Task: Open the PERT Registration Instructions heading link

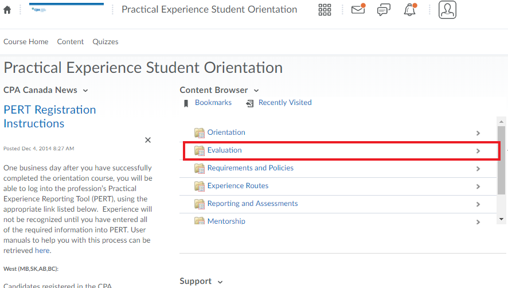Action: coord(49,117)
